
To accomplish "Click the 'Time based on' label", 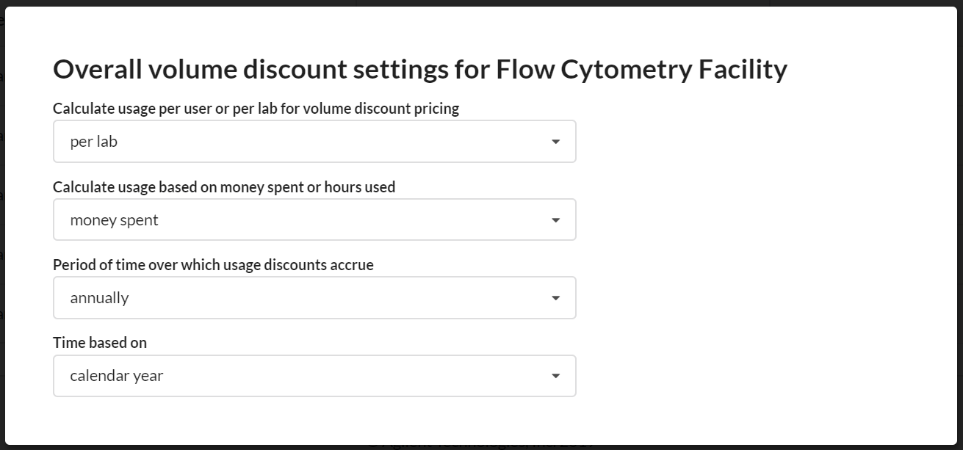I will coord(100,343).
